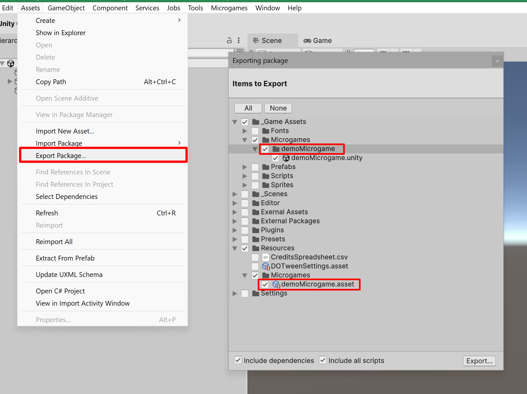The height and width of the screenshot is (394, 527).
Task: Check the Settings folder checkbox
Action: click(245, 293)
